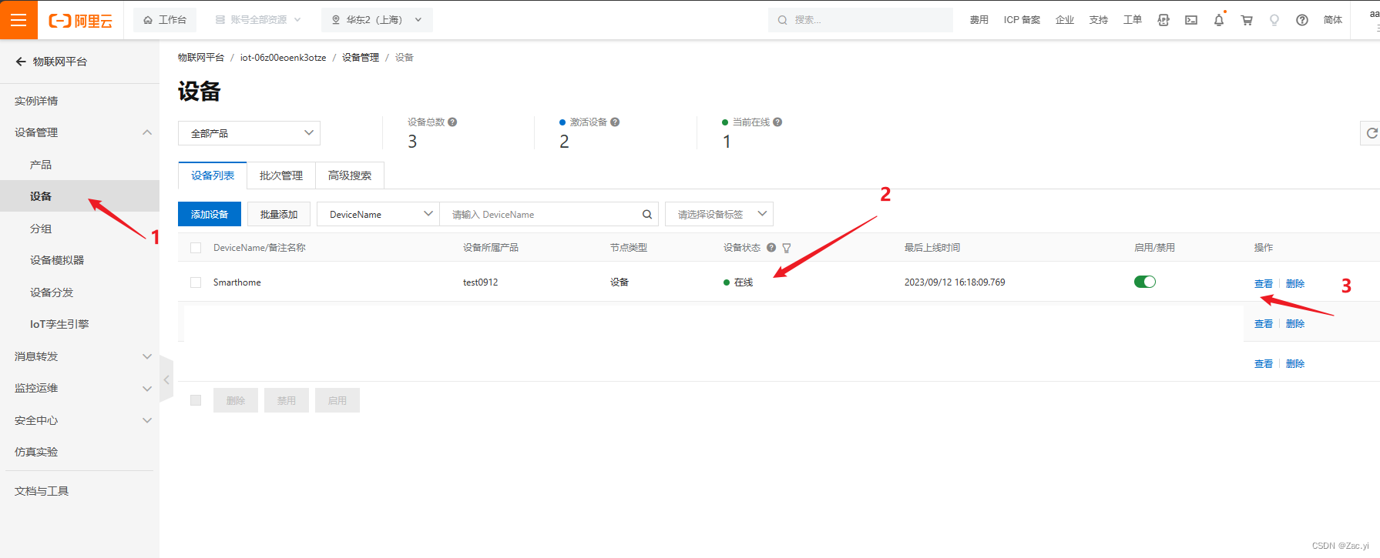Focus the 请输入 DeviceName input field
The width and height of the screenshot is (1380, 558).
point(542,215)
